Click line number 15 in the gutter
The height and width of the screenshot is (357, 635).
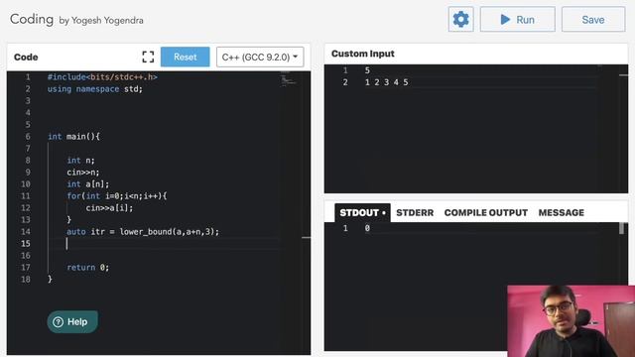pyautogui.click(x=26, y=243)
